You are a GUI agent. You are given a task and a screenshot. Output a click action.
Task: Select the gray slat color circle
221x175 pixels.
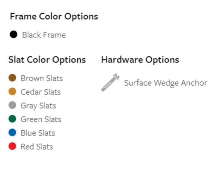coord(13,105)
